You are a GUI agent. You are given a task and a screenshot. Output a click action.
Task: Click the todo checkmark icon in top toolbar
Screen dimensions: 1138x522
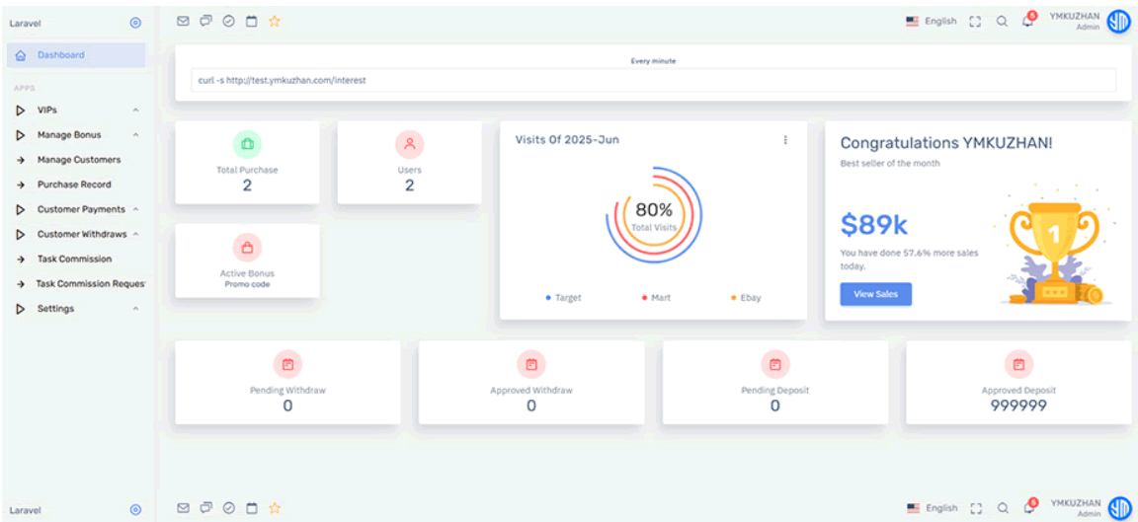(228, 21)
